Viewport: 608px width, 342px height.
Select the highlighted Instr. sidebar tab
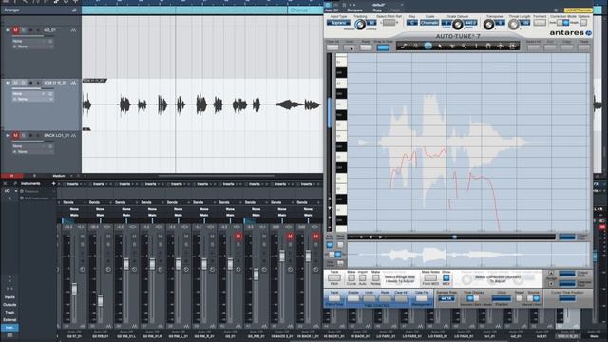pos(9,328)
